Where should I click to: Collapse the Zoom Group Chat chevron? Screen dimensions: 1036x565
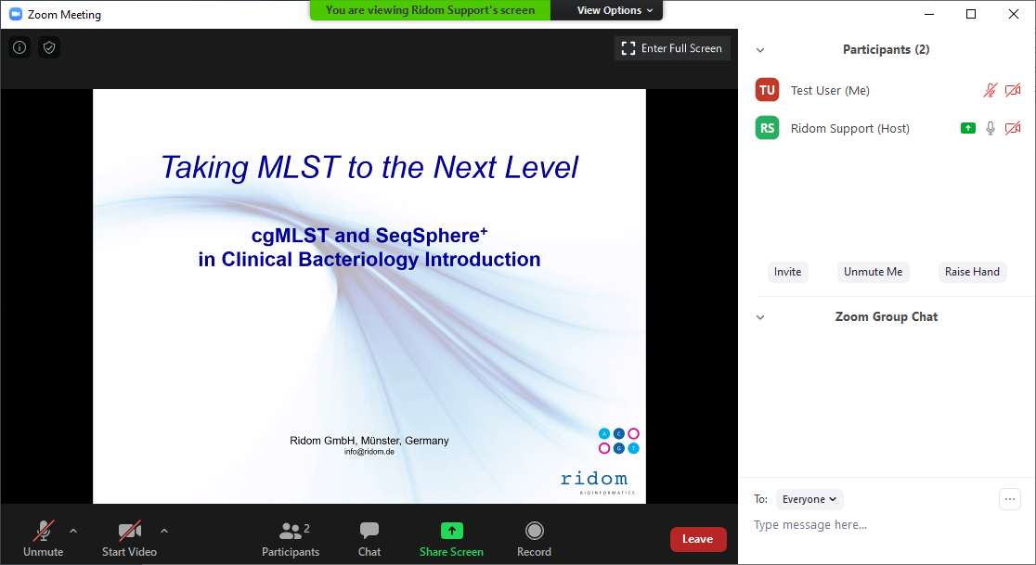(x=760, y=317)
